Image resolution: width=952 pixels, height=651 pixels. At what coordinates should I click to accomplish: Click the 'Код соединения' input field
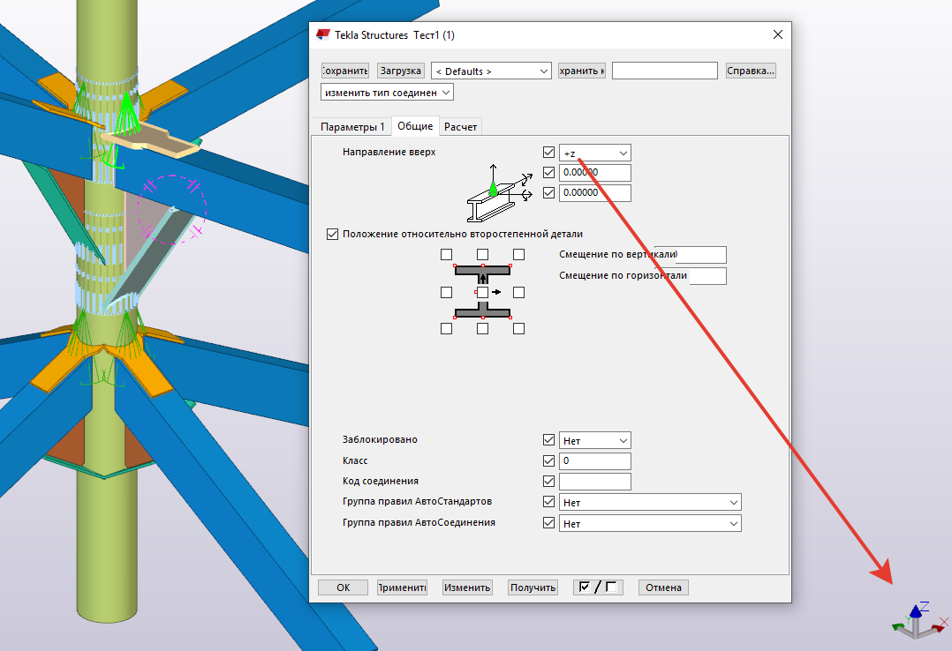595,482
